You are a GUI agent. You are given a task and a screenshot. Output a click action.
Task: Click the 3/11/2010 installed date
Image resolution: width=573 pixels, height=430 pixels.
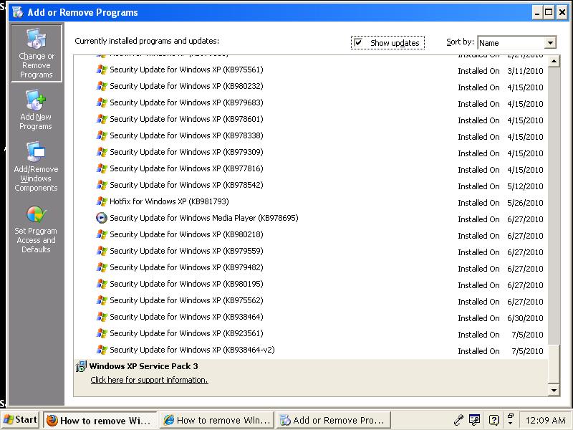(x=525, y=71)
